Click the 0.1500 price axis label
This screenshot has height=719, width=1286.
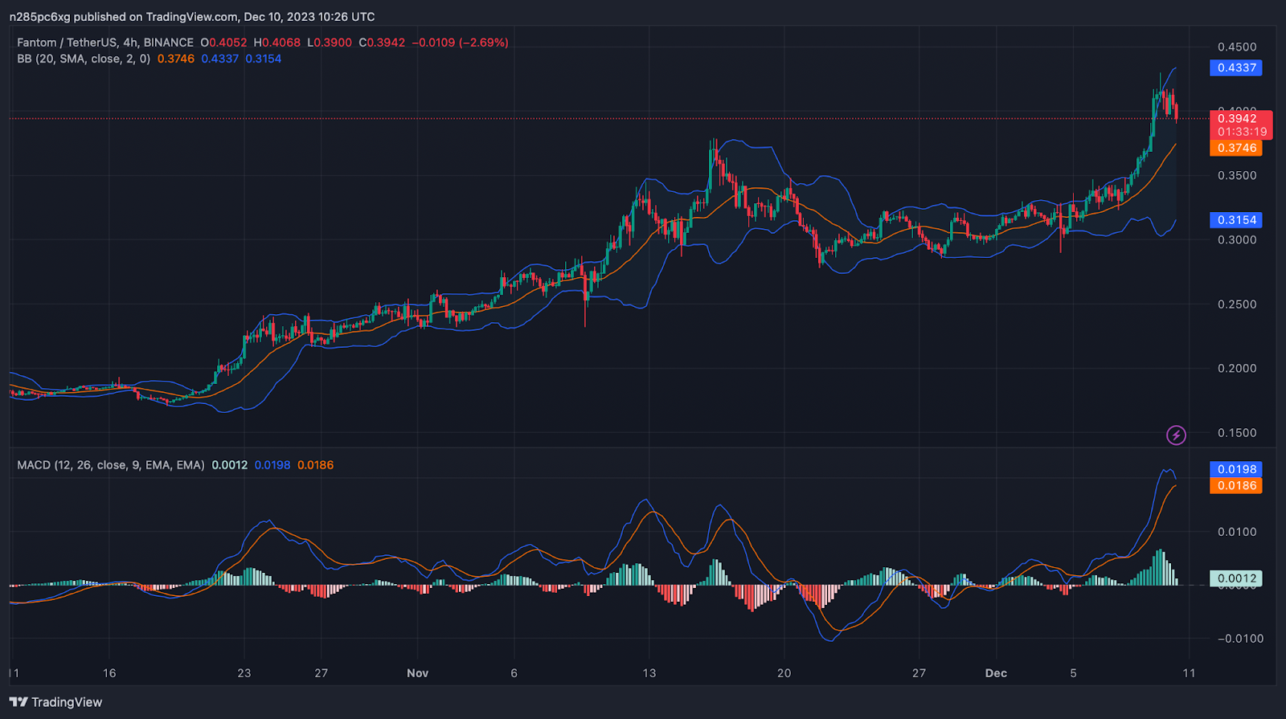click(x=1236, y=432)
